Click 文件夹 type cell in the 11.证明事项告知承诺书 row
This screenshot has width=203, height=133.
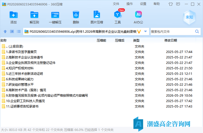tap(139, 107)
